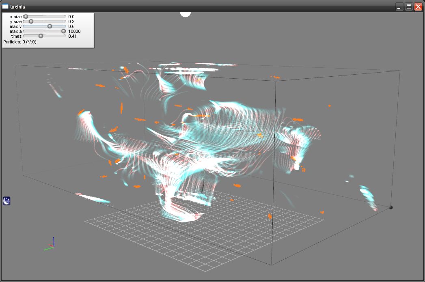Click the max v slider handle
The height and width of the screenshot is (282, 425).
pos(50,26)
